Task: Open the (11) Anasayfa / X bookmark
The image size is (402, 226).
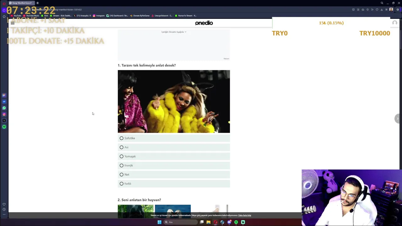Action: click(82, 16)
